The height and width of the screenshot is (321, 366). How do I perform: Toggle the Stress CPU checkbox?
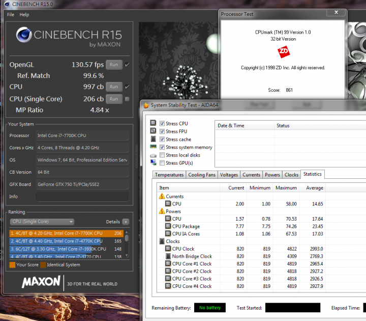pyautogui.click(x=162, y=123)
